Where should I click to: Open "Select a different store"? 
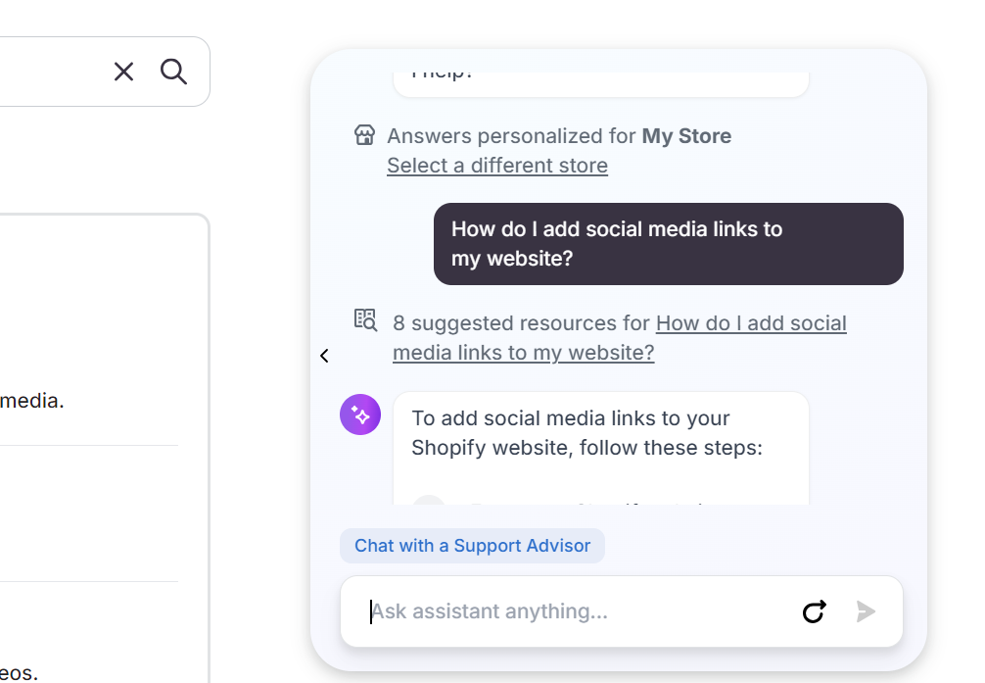coord(496,165)
